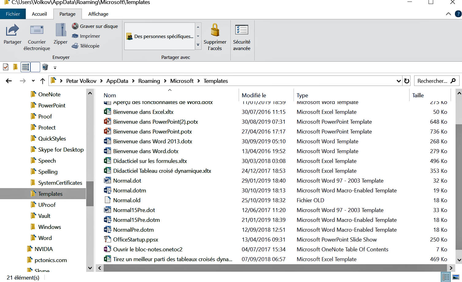Open the Fichier menu
This screenshot has height=282, width=462.
(x=13, y=14)
